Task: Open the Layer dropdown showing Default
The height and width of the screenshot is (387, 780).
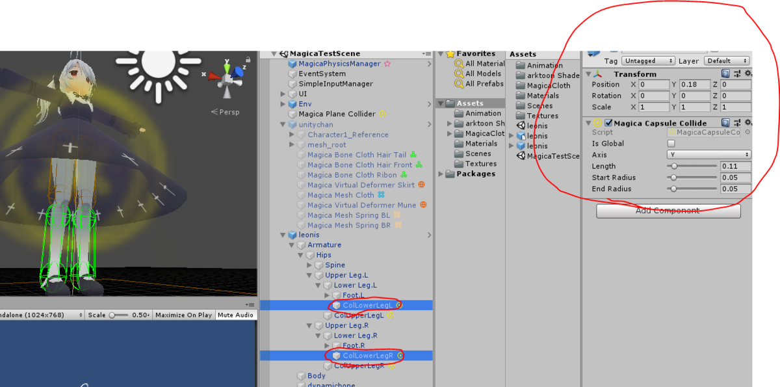Action: [x=726, y=60]
